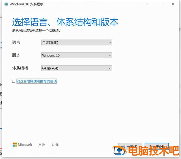Viewport: 181px width, 159px height.
Task: Go back with the 上一步(B) button
Action: pyautogui.click(x=130, y=146)
